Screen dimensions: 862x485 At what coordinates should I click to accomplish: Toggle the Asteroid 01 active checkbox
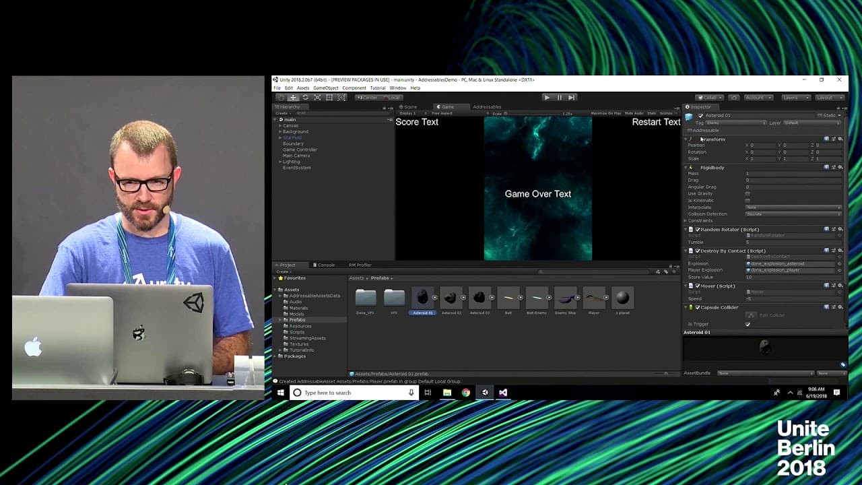pos(700,116)
